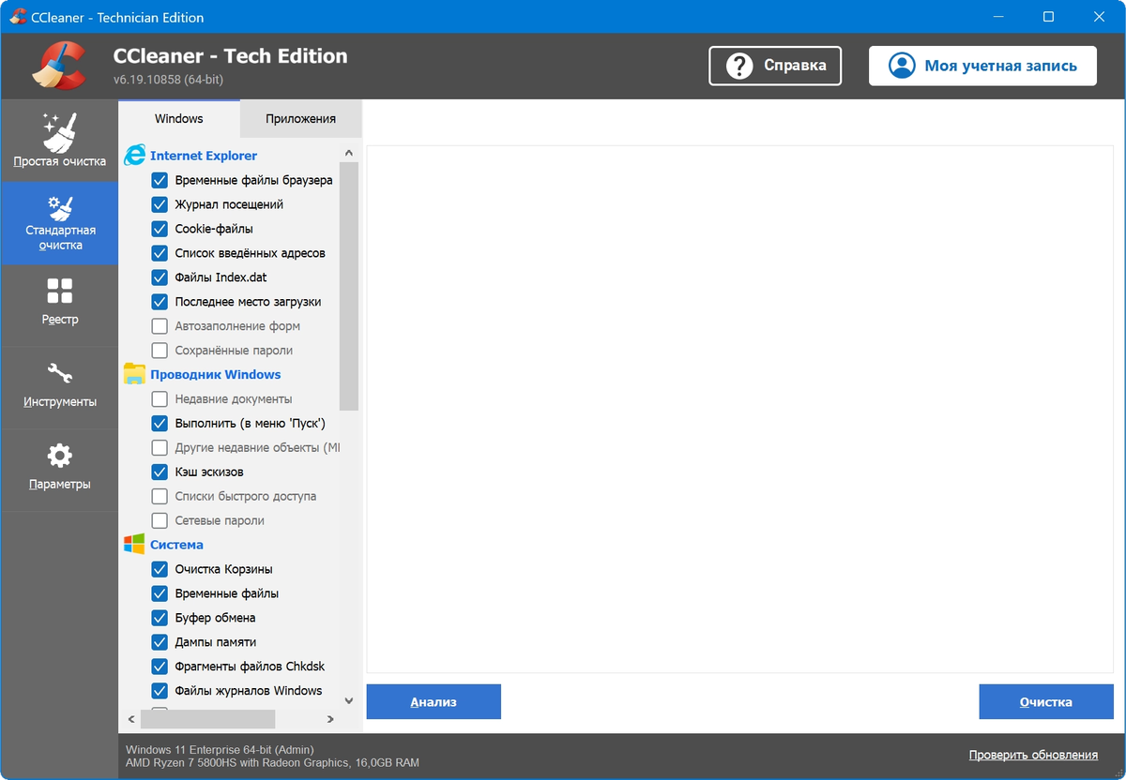Uncheck Дампы памяти
Screen dimensions: 1126x780
tap(160, 642)
